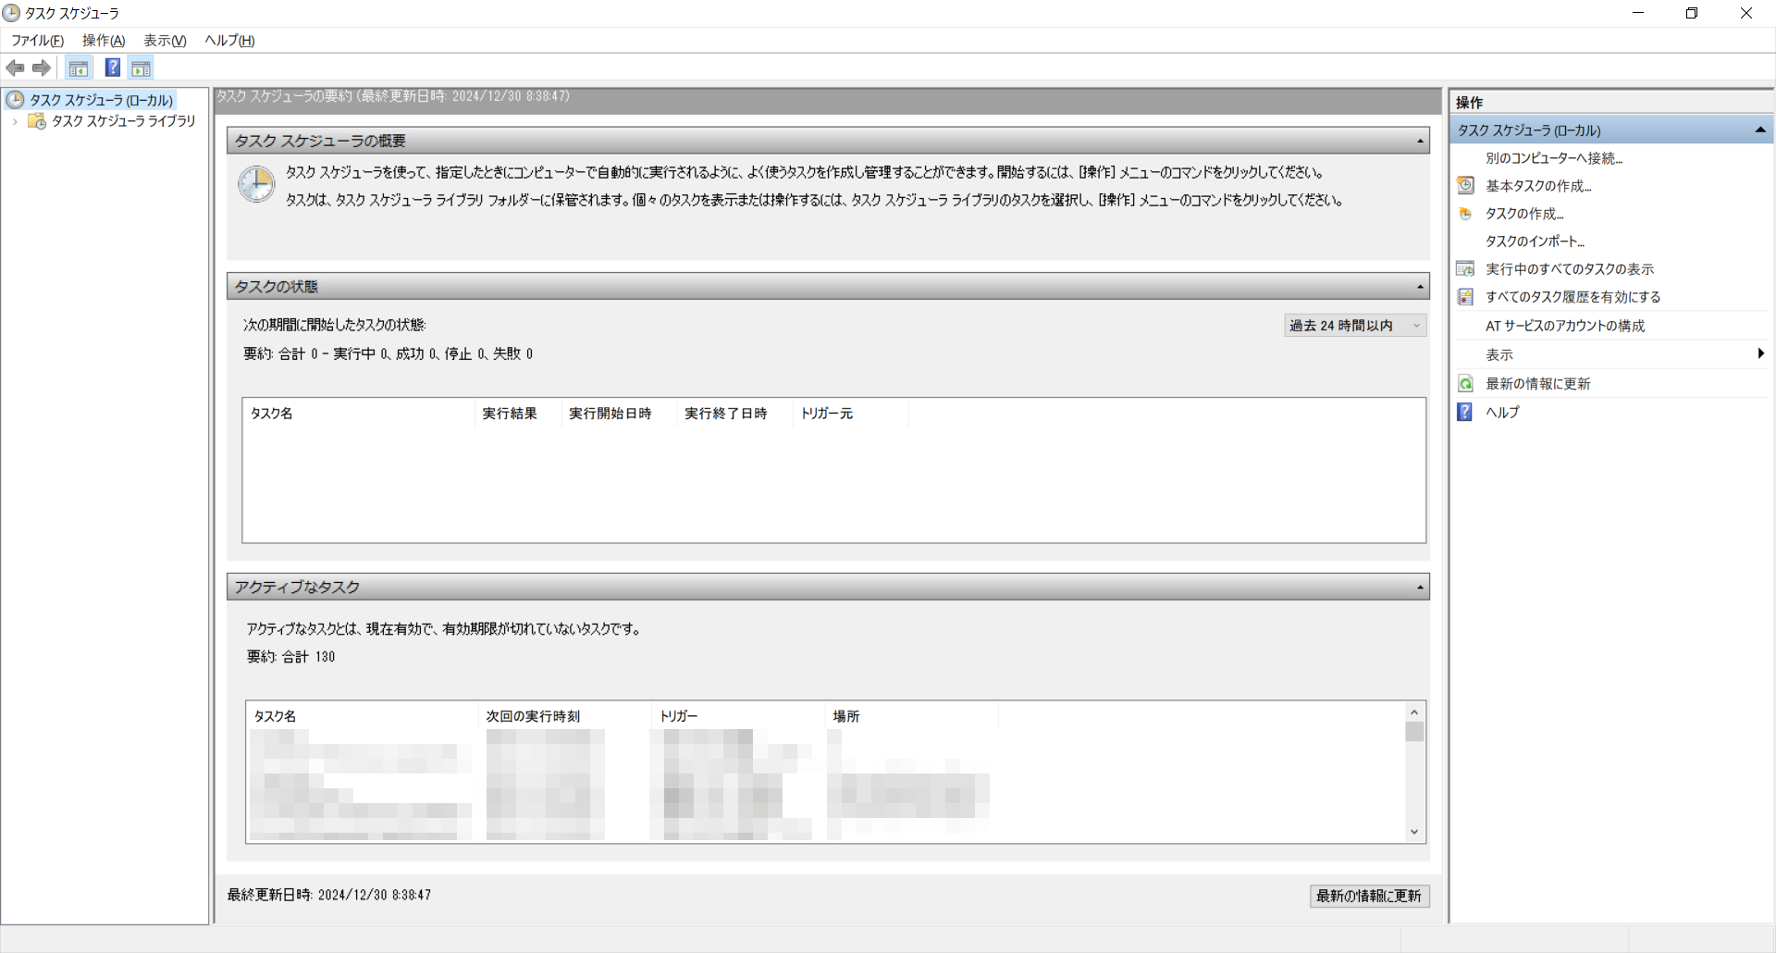Click 別のコンピューターへ接続 action link

point(1554,158)
